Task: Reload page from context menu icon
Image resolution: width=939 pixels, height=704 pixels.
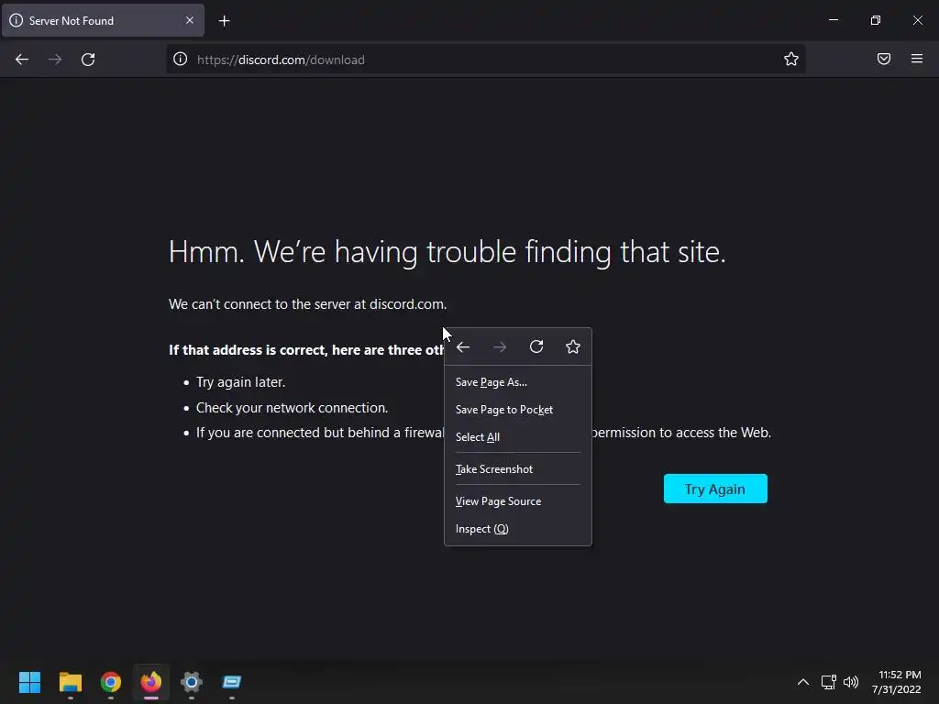Action: click(x=536, y=346)
